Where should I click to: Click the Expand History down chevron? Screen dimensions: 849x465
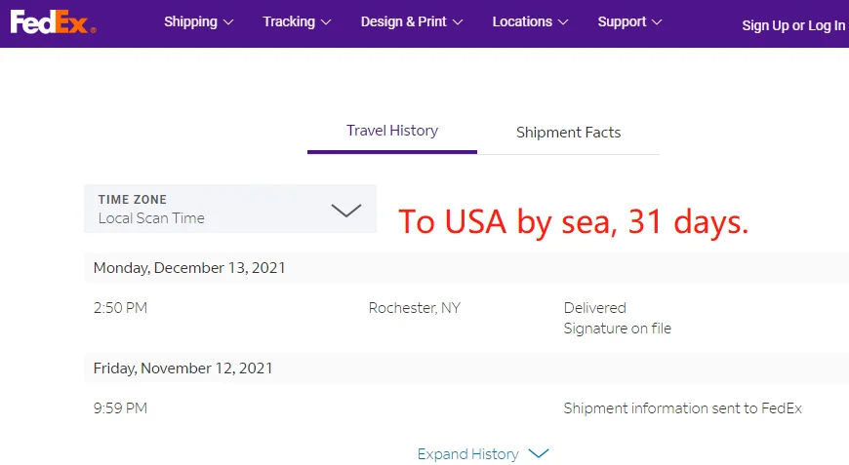tap(539, 454)
